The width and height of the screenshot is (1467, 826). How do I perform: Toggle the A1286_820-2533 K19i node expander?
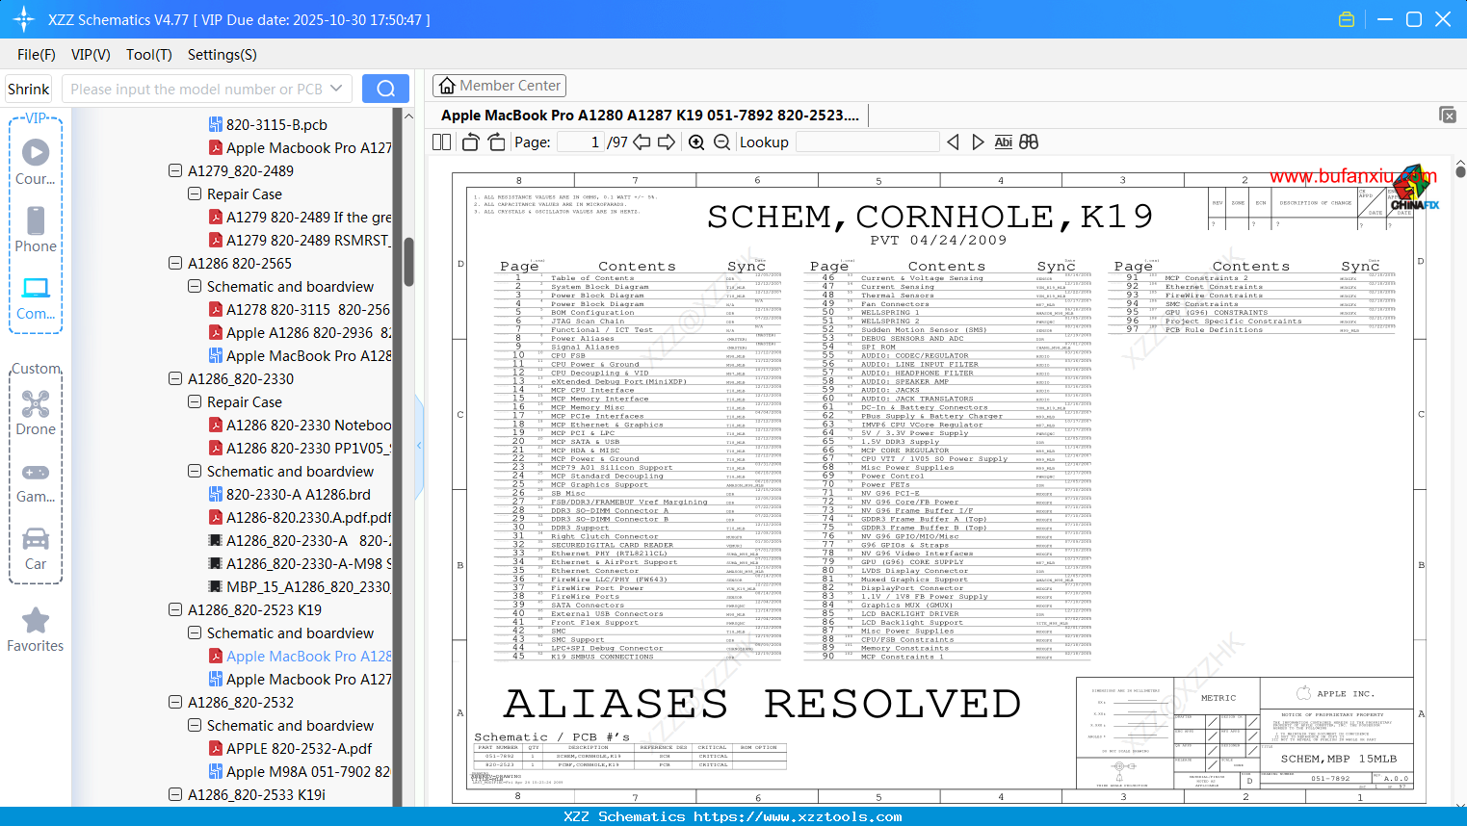(175, 794)
